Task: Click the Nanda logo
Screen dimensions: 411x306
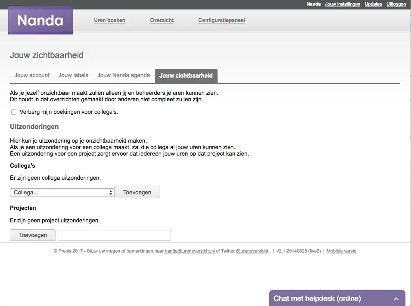Action: click(40, 20)
